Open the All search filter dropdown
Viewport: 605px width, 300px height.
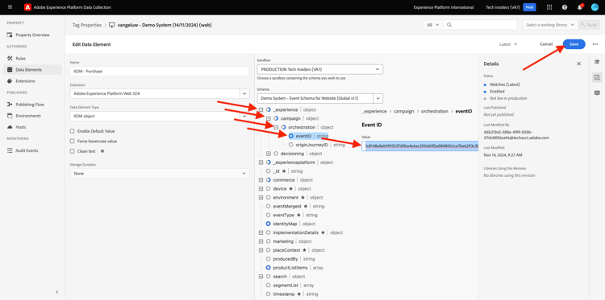tap(432, 25)
